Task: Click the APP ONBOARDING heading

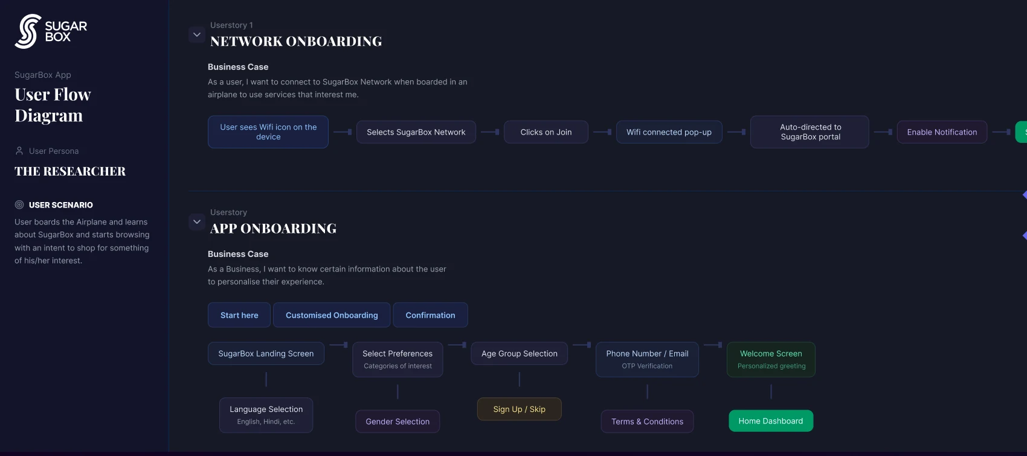Action: pyautogui.click(x=273, y=229)
